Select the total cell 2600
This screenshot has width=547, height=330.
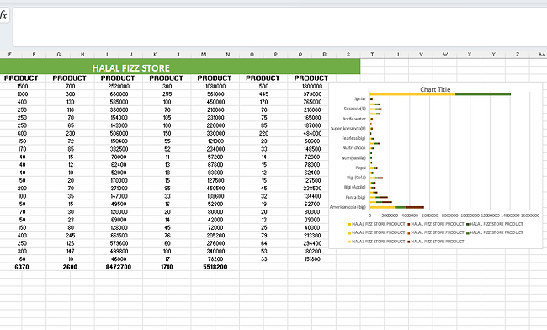(x=70, y=267)
